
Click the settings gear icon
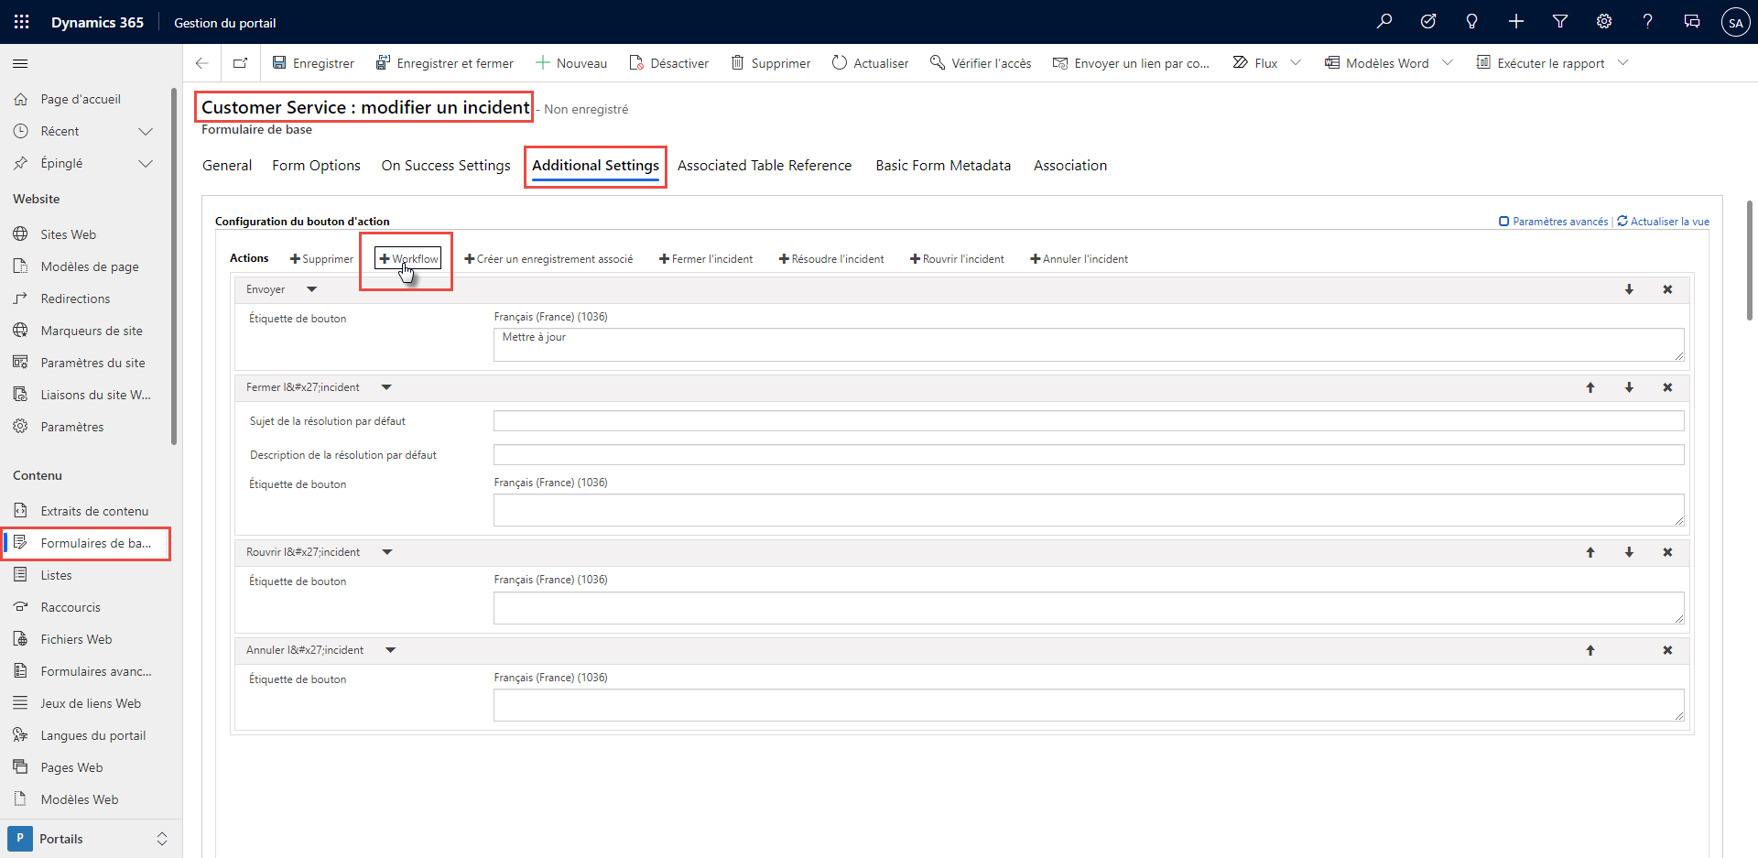point(1604,21)
